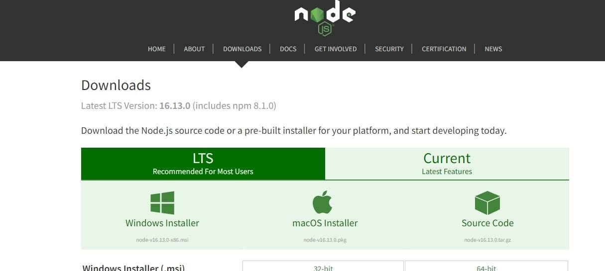Click the Downloads page heading
The height and width of the screenshot is (271, 605).
coord(116,85)
